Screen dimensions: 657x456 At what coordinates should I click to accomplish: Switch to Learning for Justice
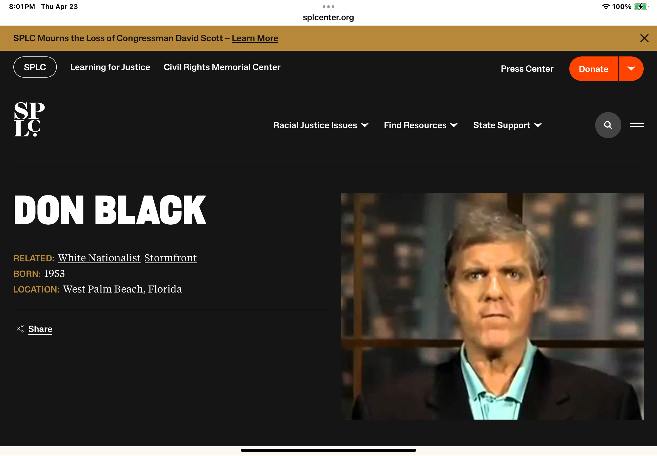(x=110, y=67)
